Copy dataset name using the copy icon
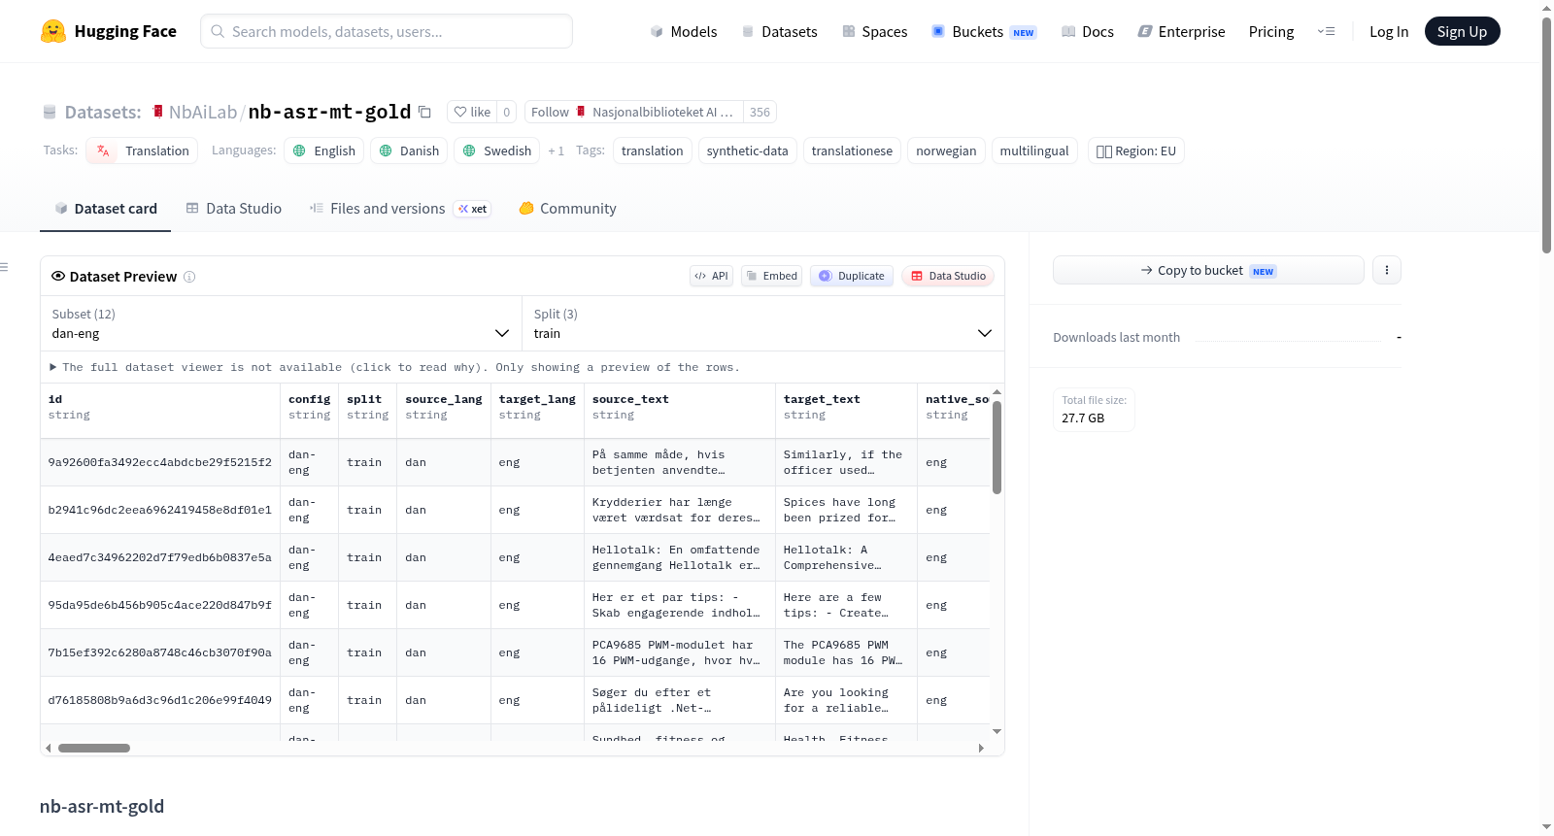Viewport: 1554px width, 836px height. [424, 112]
